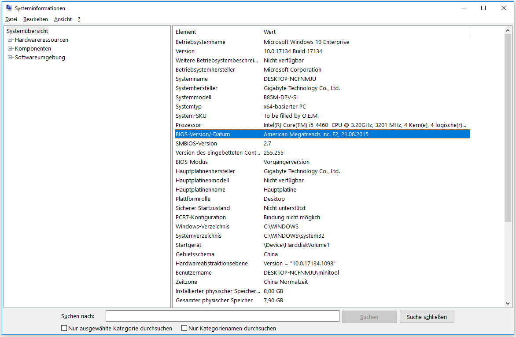516x337 pixels.
Task: Select the Gebietsschema row
Action: point(322,254)
